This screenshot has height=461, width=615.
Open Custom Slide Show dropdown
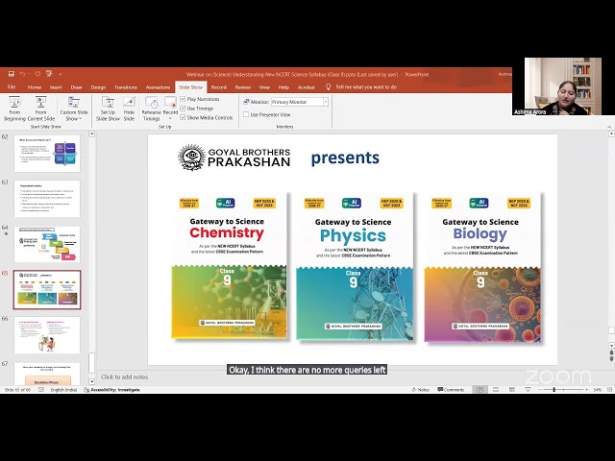coord(74,109)
